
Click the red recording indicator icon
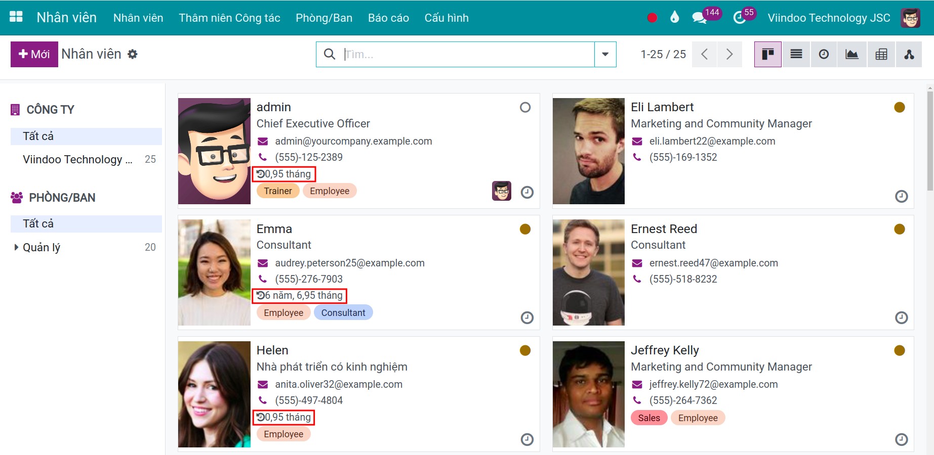[652, 18]
